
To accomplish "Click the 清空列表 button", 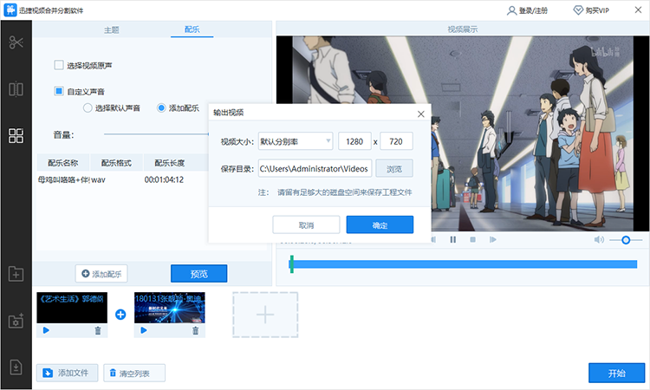I will coord(134,373).
